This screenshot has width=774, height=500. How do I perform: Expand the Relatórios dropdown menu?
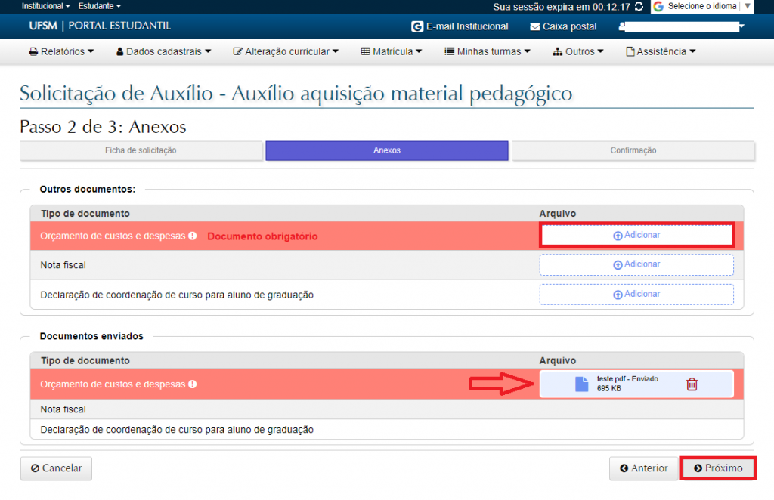pyautogui.click(x=61, y=52)
